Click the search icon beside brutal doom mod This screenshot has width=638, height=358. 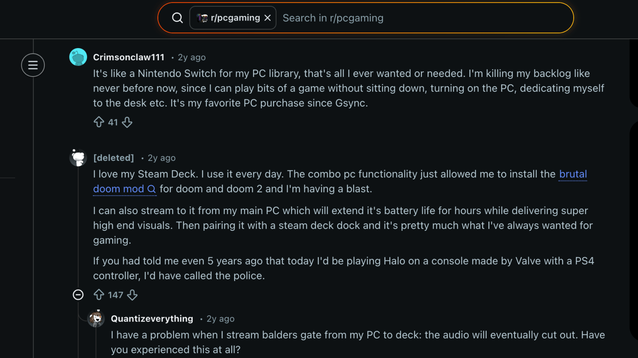click(x=152, y=189)
